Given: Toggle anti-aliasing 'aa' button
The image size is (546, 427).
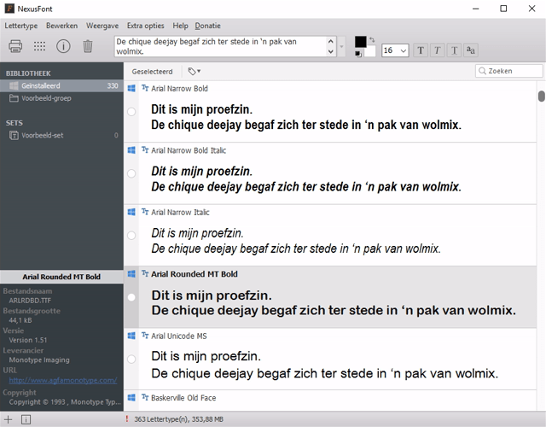Looking at the screenshot, I should point(471,50).
